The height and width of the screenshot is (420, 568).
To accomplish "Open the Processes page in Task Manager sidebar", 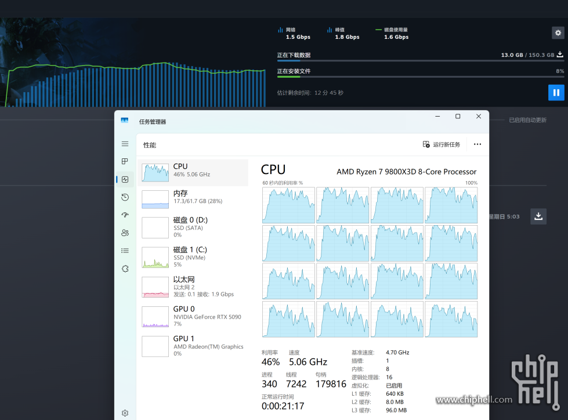I will 125,161.
